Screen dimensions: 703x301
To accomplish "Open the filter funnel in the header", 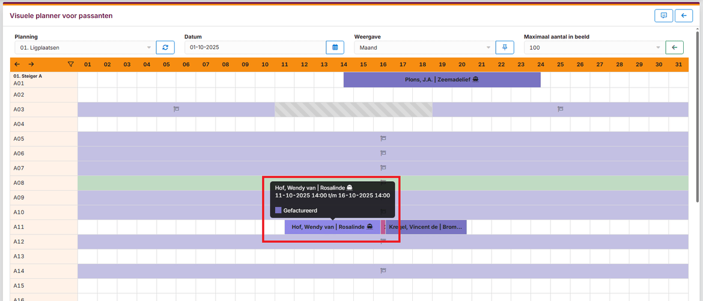I will point(70,64).
